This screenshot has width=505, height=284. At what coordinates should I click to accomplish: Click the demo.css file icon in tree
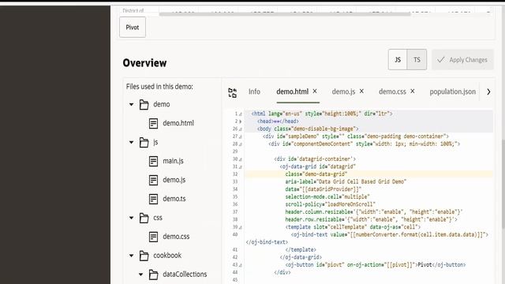(x=153, y=237)
